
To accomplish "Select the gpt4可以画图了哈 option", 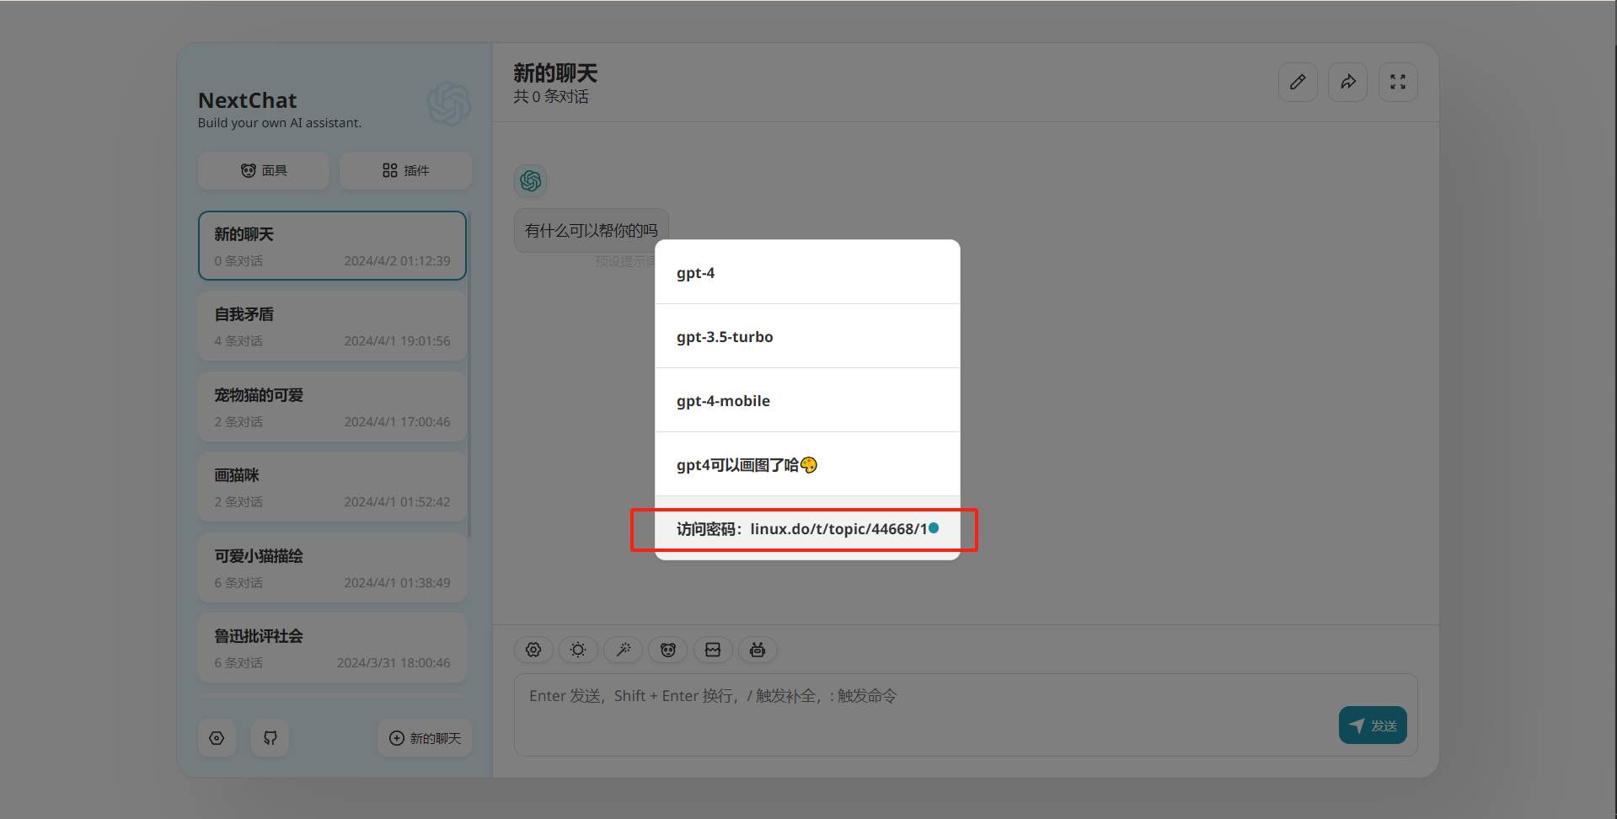I will coord(807,464).
